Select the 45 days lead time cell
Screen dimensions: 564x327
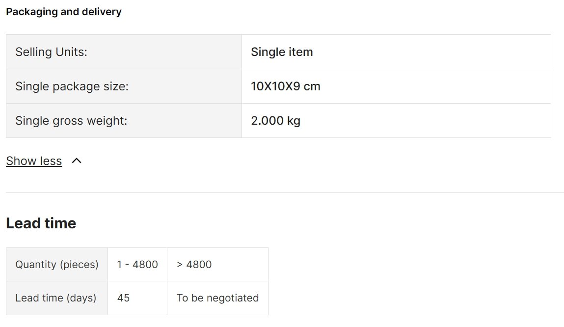(137, 298)
